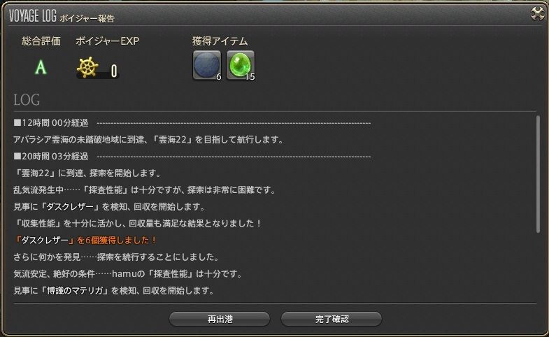Viewport: 549px width, 337px height.
Task: Click the ボイジャー報告 subtitle text
Action: 87,19
